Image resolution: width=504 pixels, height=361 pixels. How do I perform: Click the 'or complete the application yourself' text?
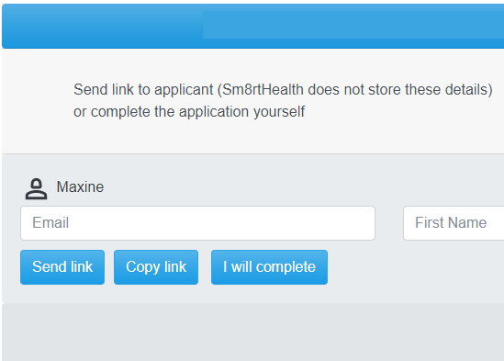tap(189, 112)
